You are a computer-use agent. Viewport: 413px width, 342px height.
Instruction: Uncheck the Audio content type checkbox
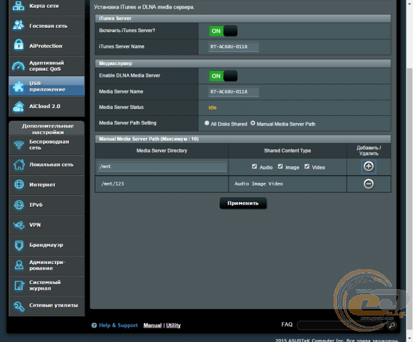click(254, 166)
